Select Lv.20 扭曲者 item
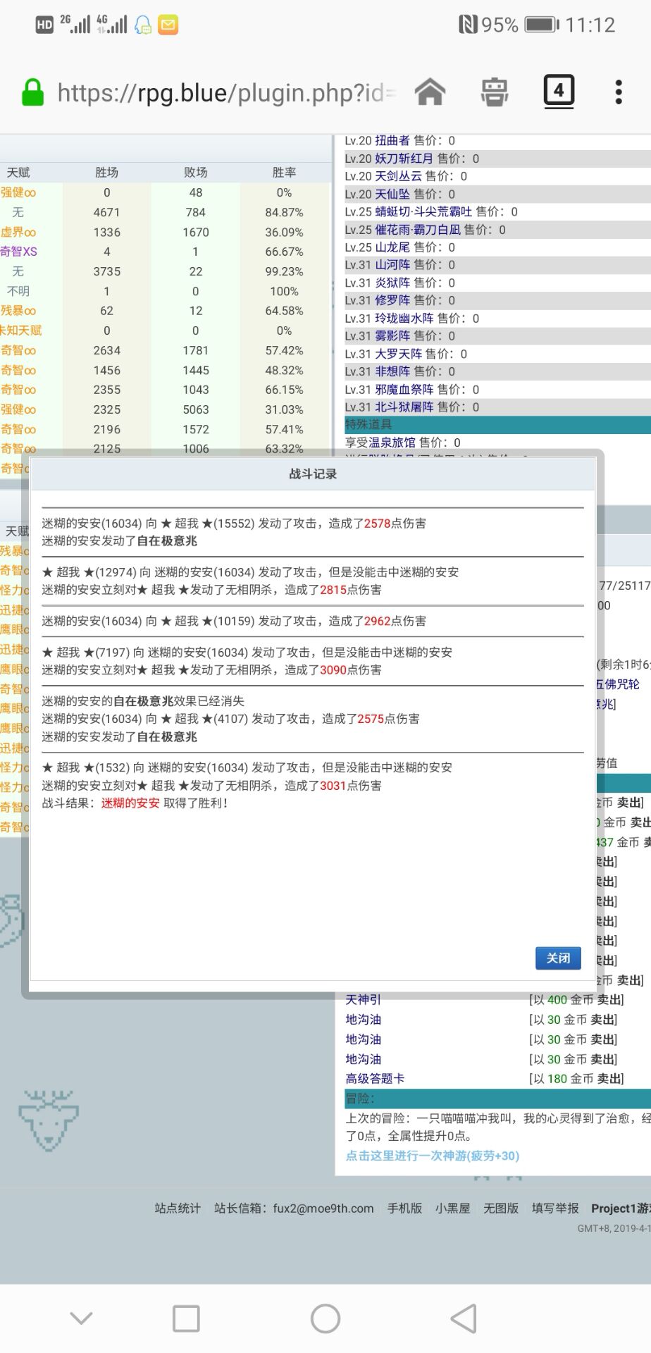651x1353 pixels. [x=392, y=140]
